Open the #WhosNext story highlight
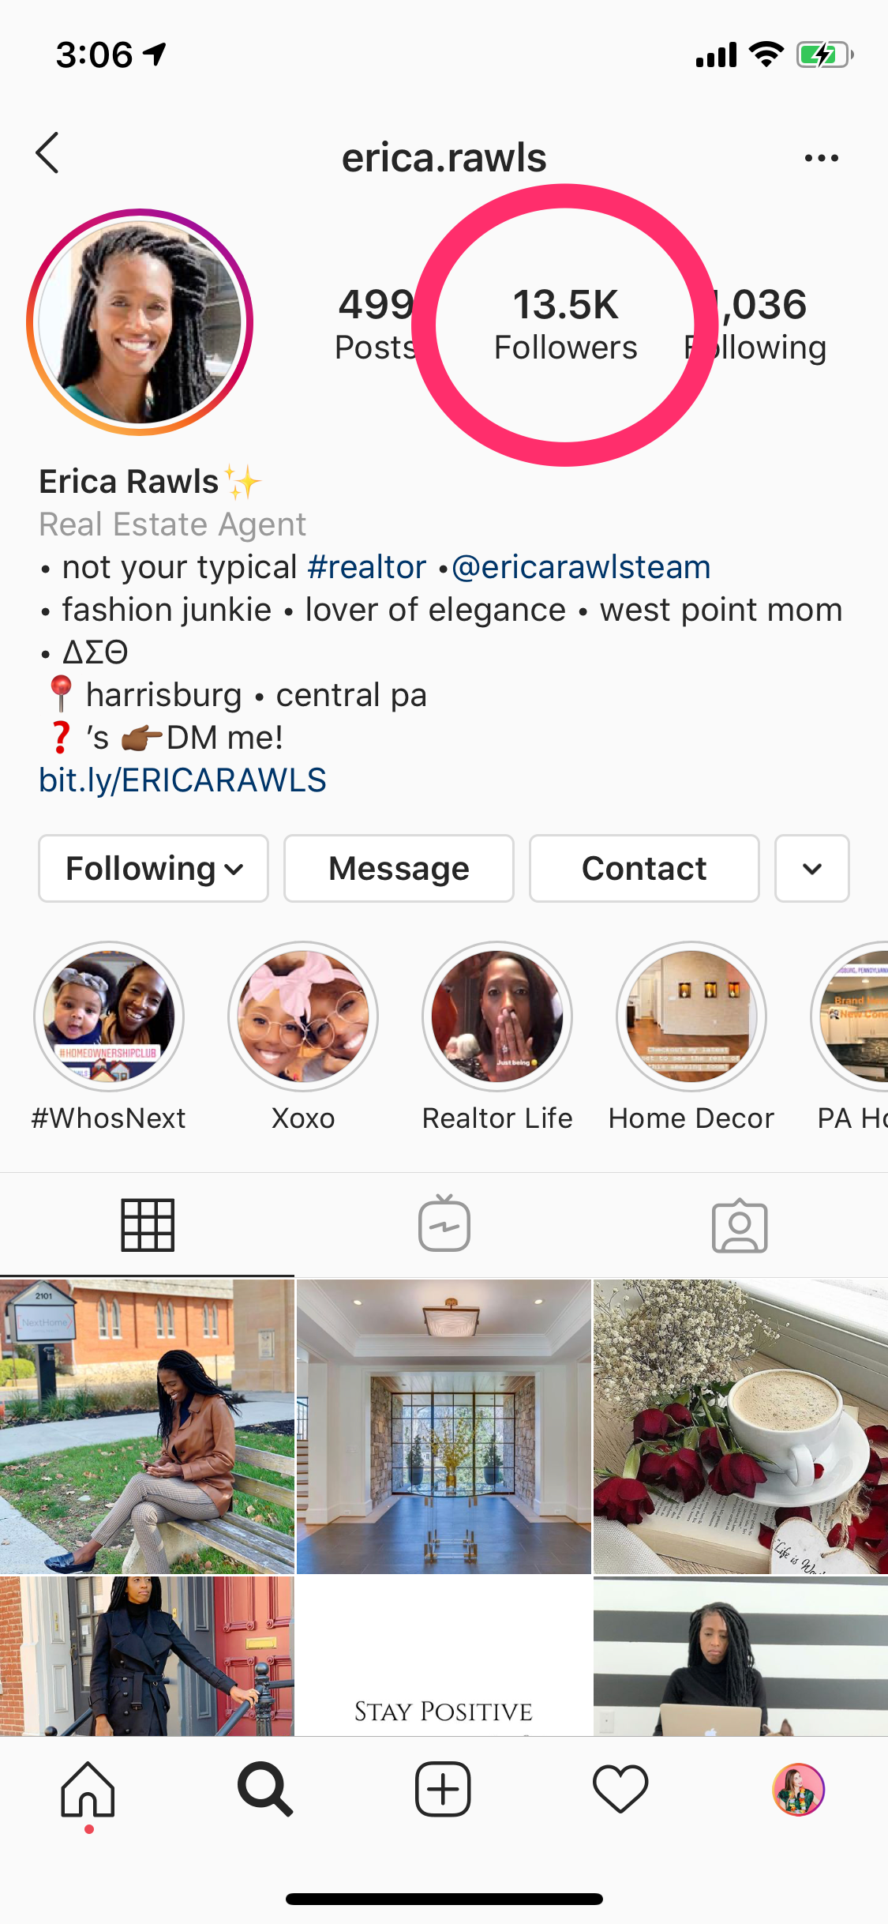The height and width of the screenshot is (1924, 888). tap(109, 1036)
